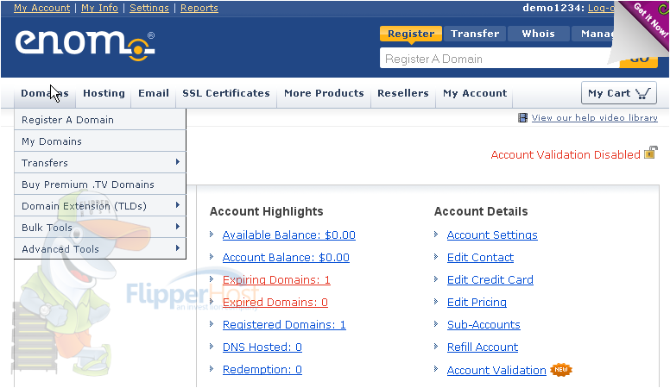The width and height of the screenshot is (670, 388).
Task: Click the enom logo
Action: coord(85,46)
